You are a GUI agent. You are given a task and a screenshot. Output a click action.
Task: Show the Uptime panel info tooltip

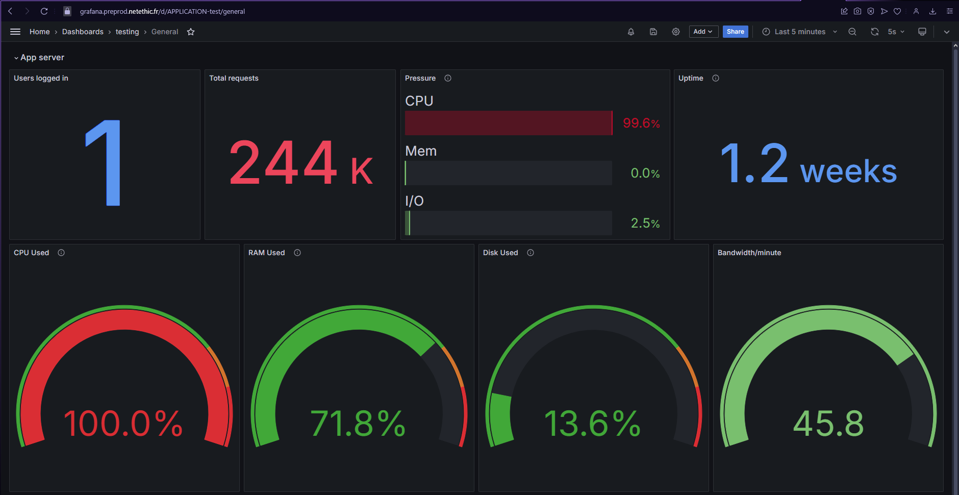pyautogui.click(x=716, y=78)
